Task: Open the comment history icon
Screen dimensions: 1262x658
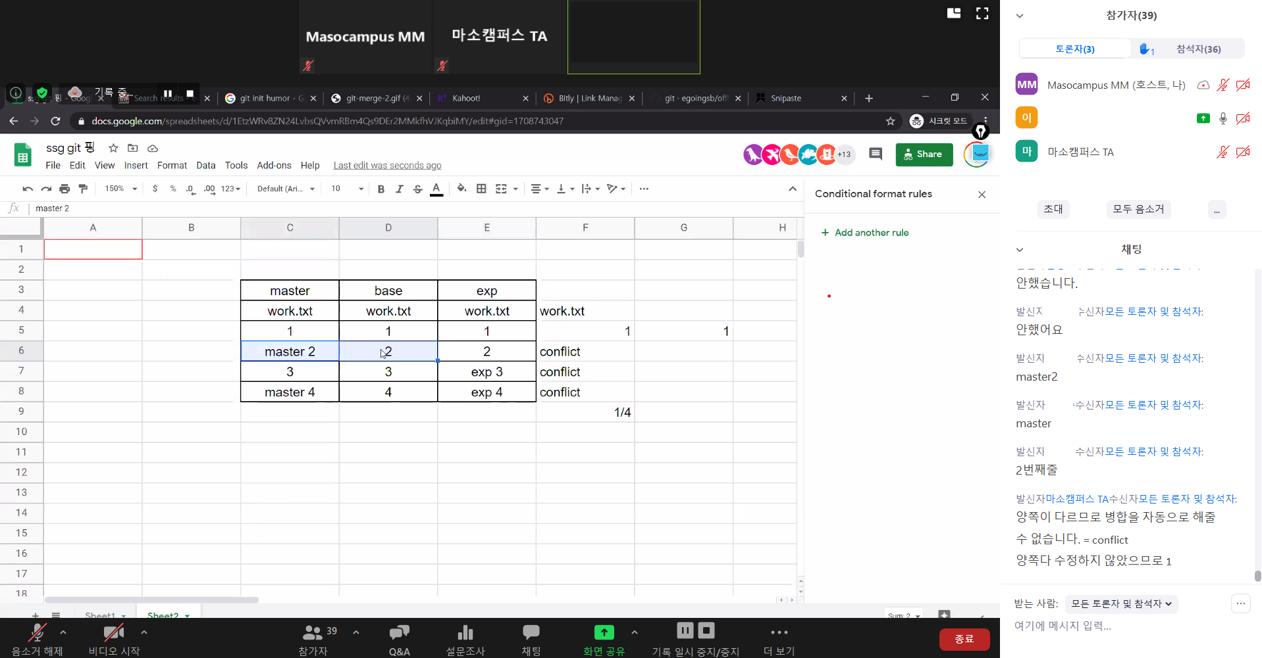Action: click(875, 154)
